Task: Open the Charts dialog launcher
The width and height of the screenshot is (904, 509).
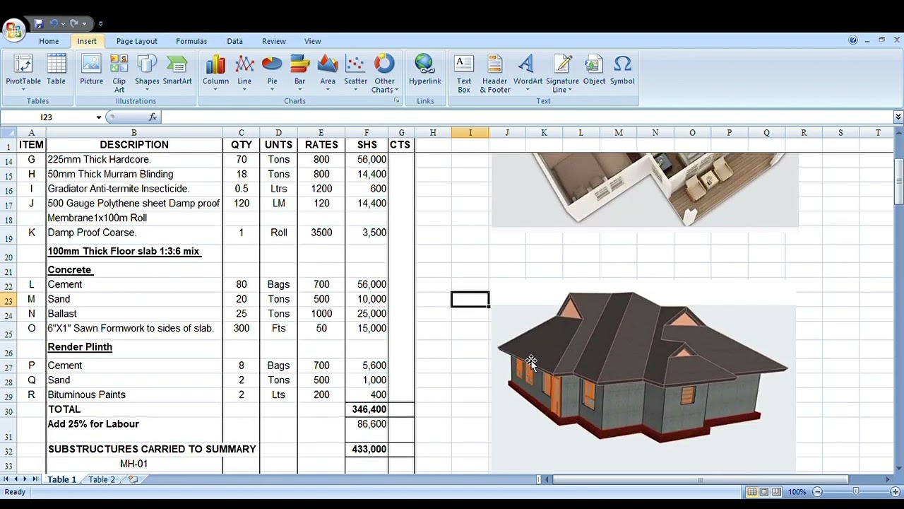Action: coord(397,101)
